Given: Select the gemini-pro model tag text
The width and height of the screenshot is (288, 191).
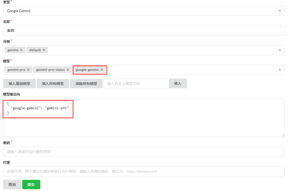Looking at the screenshot, I should click(x=16, y=70).
